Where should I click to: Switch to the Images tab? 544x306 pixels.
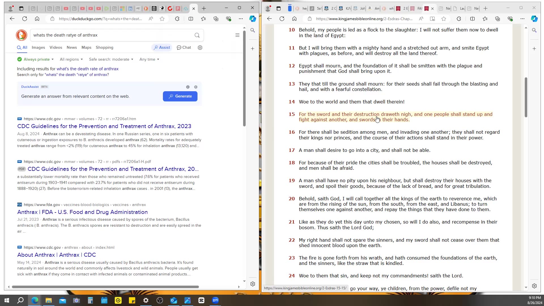[38, 48]
